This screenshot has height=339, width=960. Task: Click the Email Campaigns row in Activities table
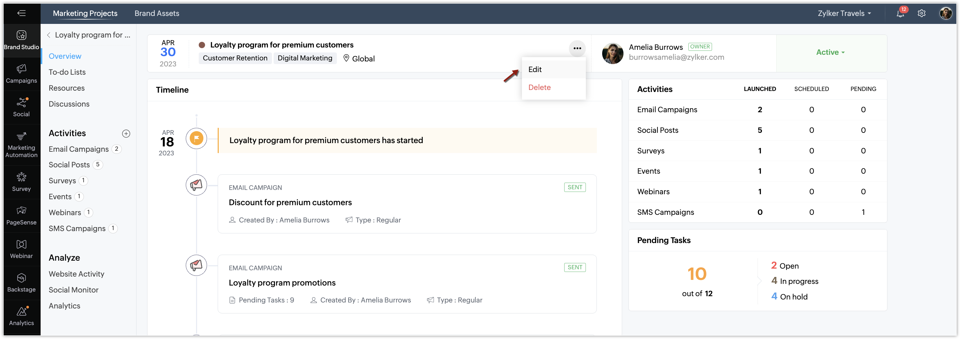tap(758, 110)
